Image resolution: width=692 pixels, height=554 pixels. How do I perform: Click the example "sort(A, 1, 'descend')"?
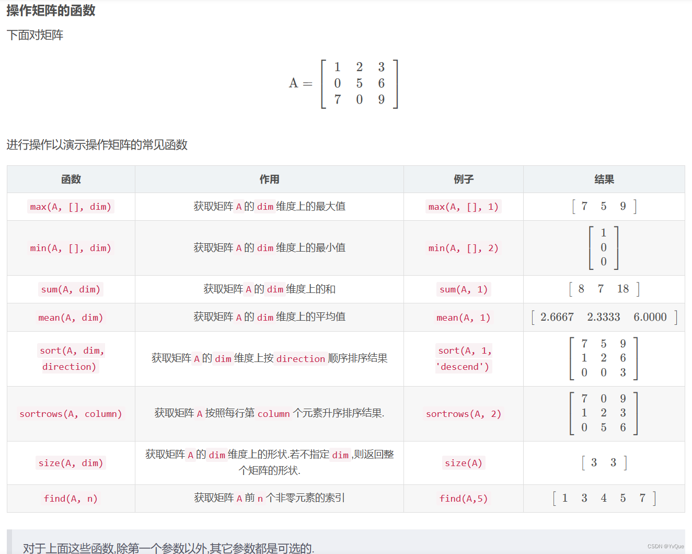464,358
